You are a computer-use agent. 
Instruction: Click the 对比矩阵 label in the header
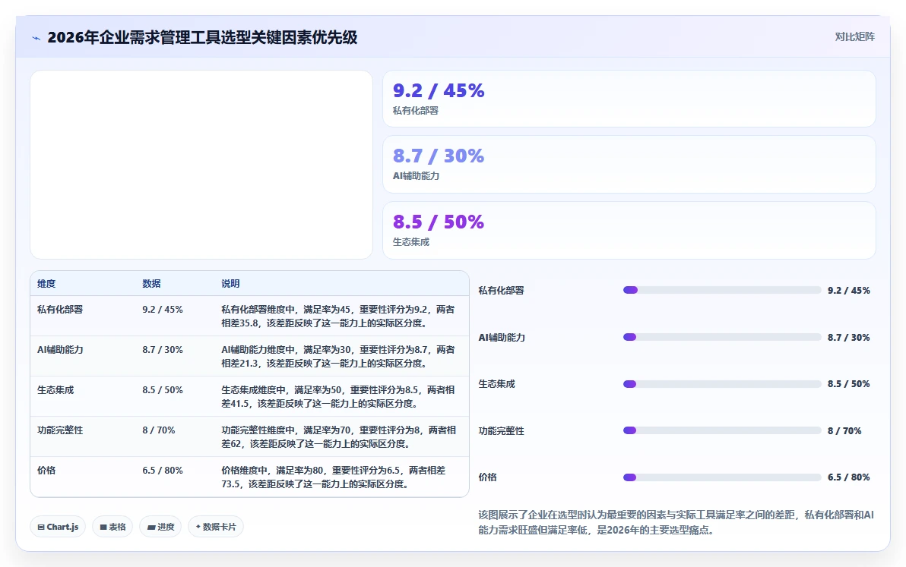pyautogui.click(x=854, y=37)
